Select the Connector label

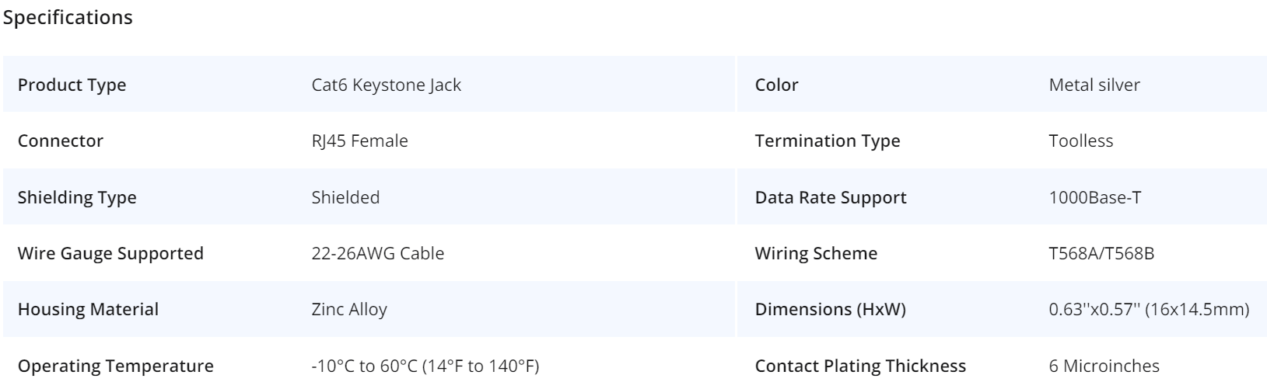point(60,141)
